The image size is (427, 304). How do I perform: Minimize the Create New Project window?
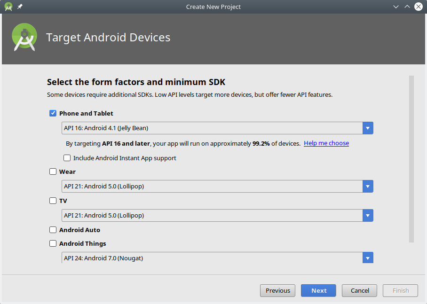pos(396,7)
